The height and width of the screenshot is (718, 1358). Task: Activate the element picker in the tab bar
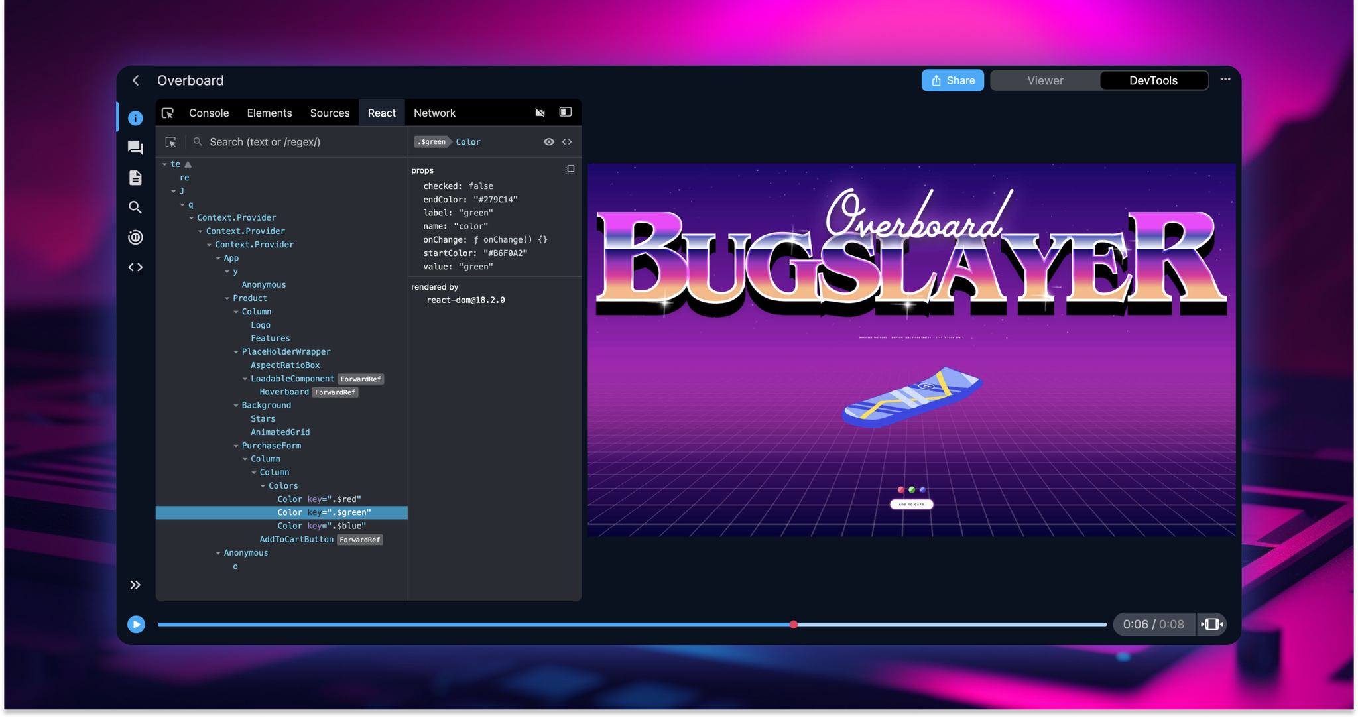coord(168,113)
